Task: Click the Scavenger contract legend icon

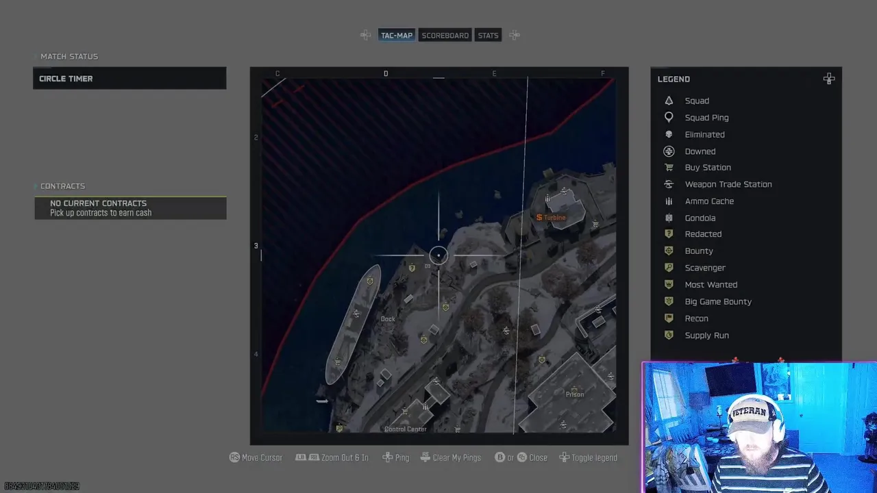Action: [669, 268]
